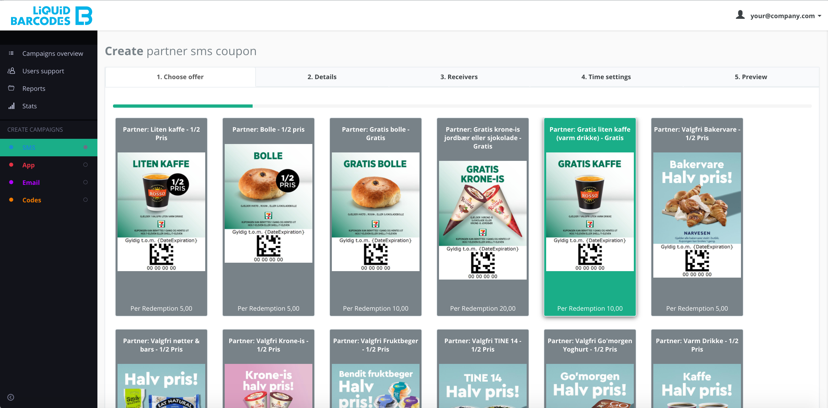Image resolution: width=828 pixels, height=408 pixels.
Task: Click the Campaigns overview list icon
Action: pos(11,53)
